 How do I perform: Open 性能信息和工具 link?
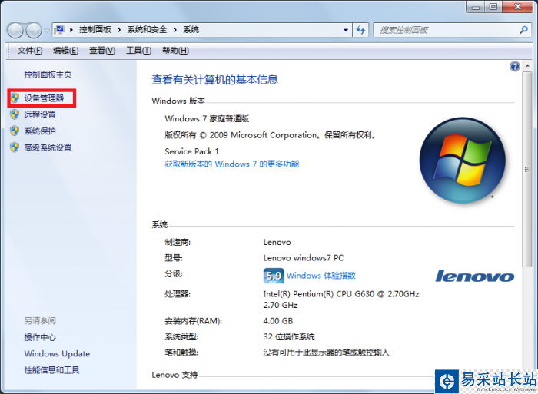pyautogui.click(x=51, y=370)
